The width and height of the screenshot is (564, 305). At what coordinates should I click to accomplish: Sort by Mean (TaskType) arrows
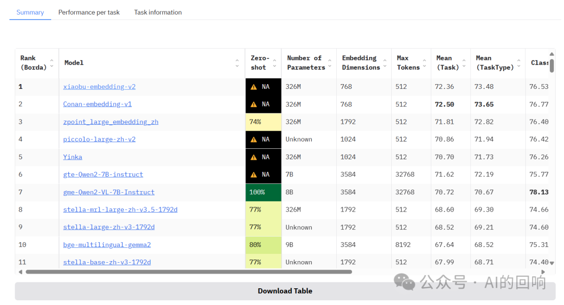tap(519, 63)
